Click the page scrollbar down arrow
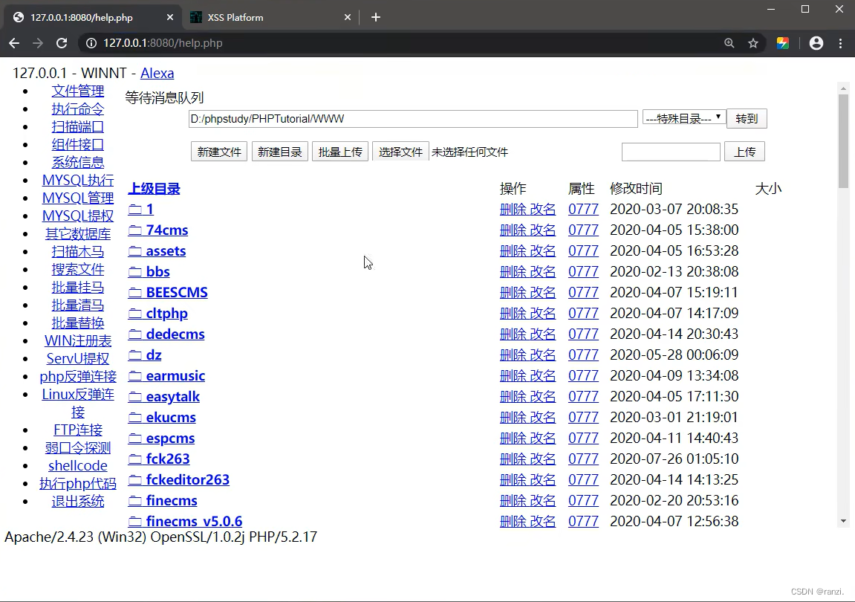Image resolution: width=855 pixels, height=602 pixels. pos(844,521)
